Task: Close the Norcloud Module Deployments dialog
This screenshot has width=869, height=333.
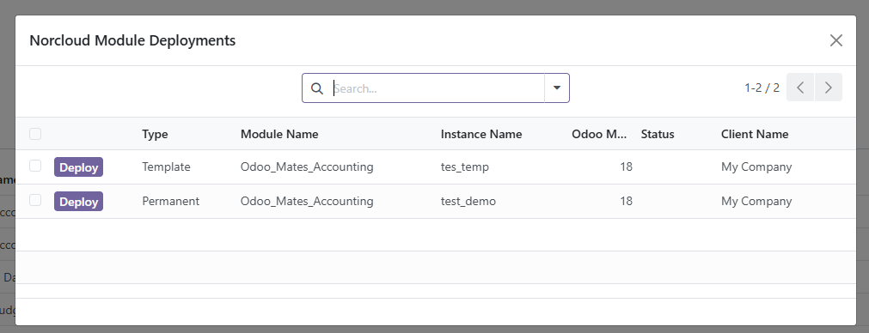Action: coord(835,40)
